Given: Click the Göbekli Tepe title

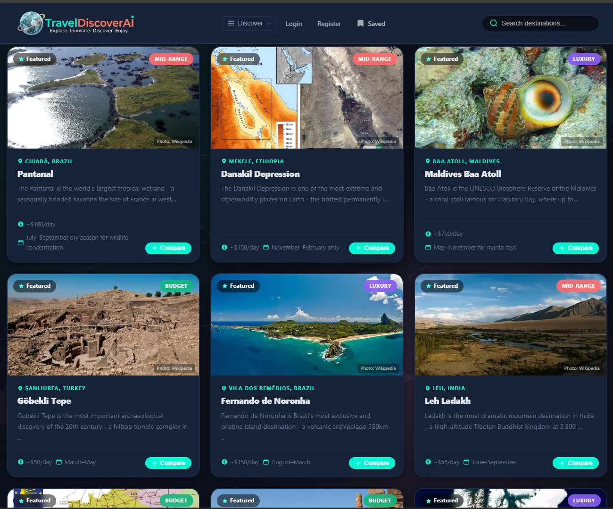Looking at the screenshot, I should coord(44,401).
